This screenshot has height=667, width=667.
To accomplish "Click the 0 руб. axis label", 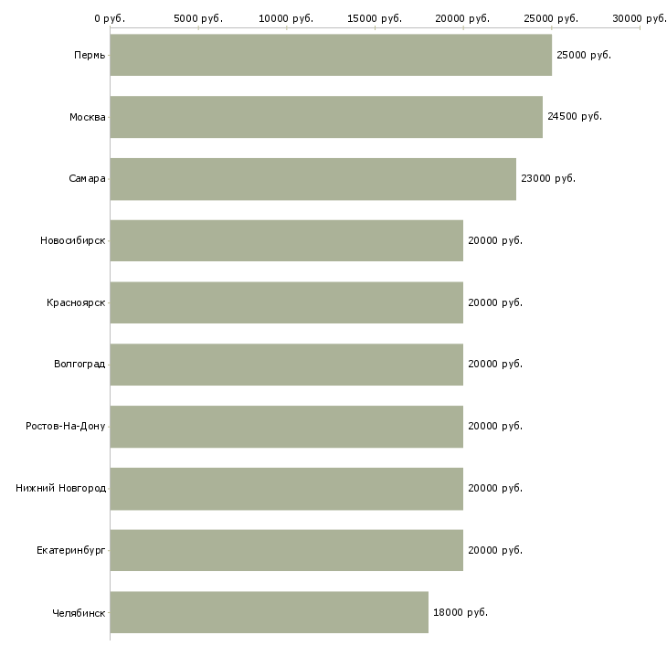I will click(x=110, y=18).
